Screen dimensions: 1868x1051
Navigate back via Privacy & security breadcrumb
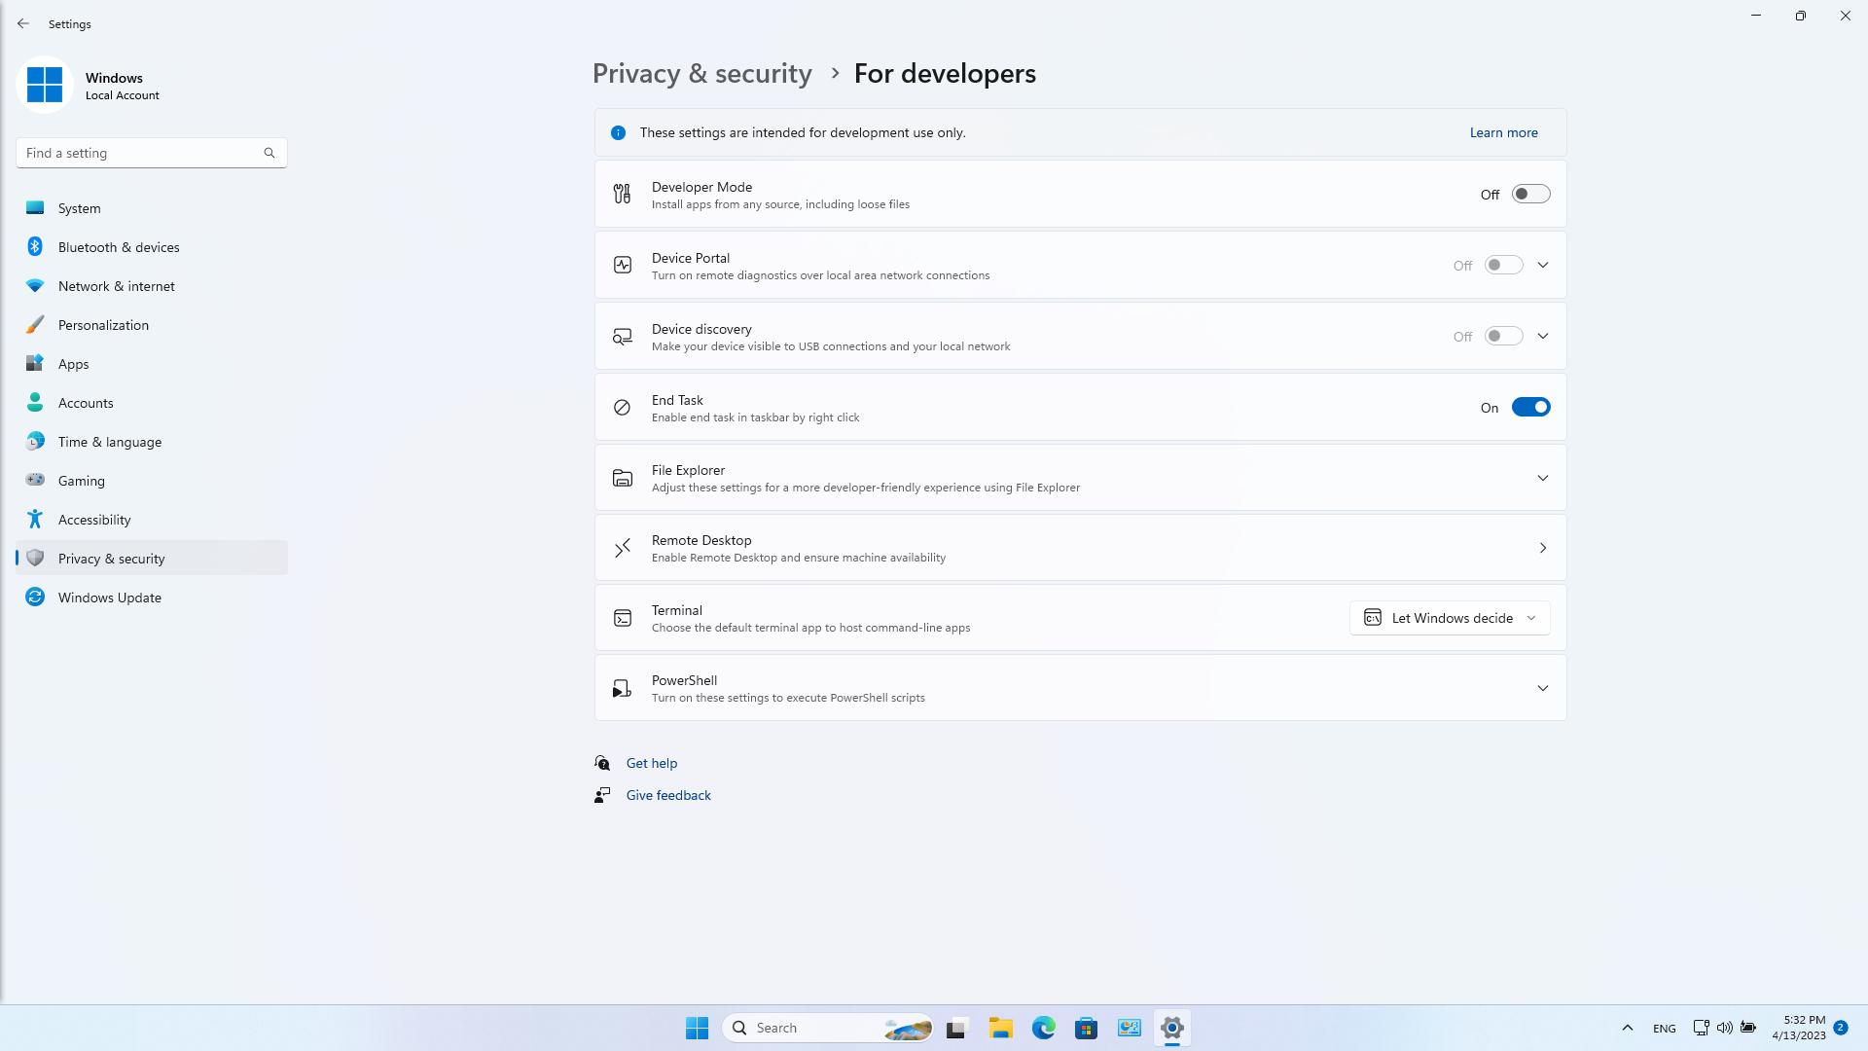click(701, 73)
